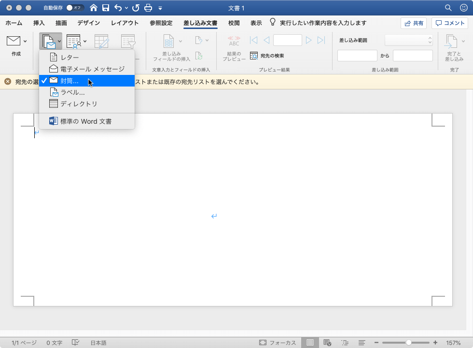Go to first record arrow
Image resolution: width=473 pixels, height=348 pixels.
254,40
